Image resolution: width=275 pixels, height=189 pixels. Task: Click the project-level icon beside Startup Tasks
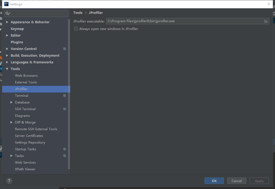click(64, 149)
